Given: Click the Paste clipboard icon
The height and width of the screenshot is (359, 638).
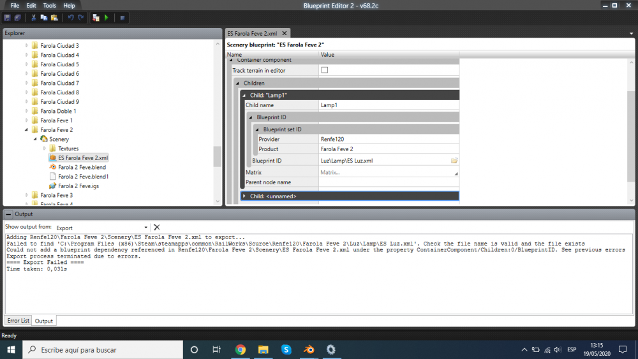Looking at the screenshot, I should pos(54,17).
